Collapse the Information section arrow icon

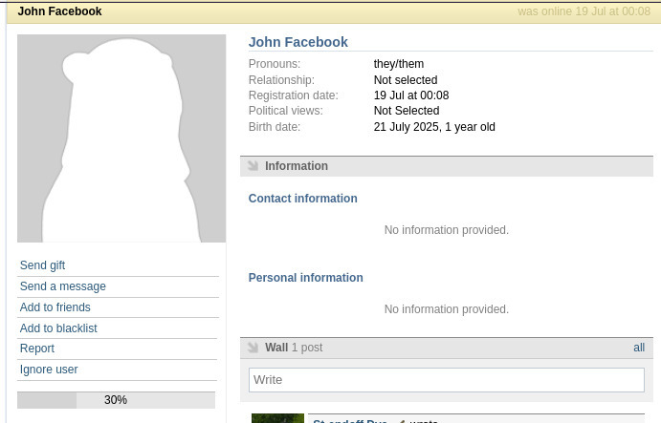pos(253,166)
